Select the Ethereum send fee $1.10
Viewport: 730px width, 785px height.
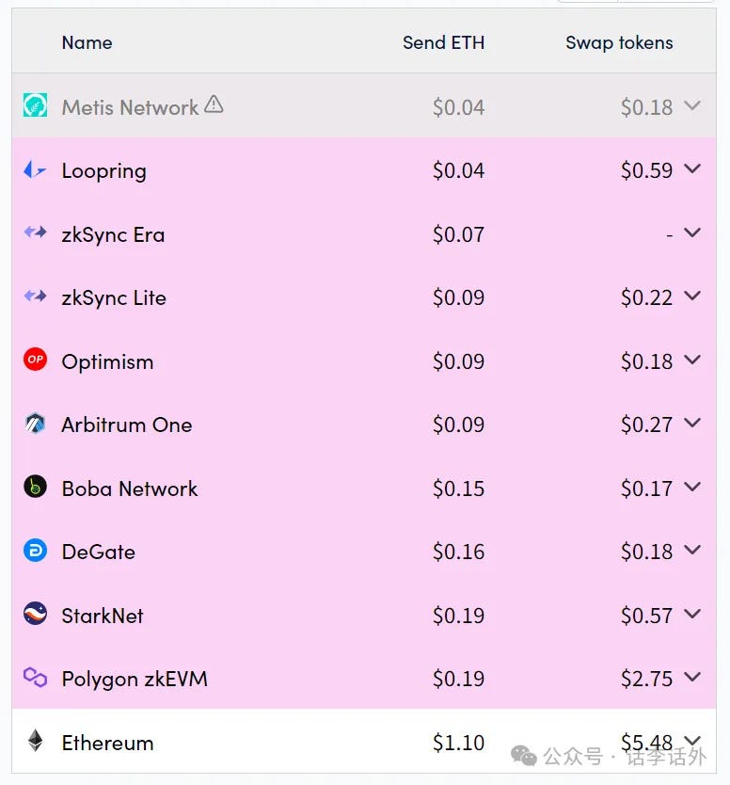point(458,743)
